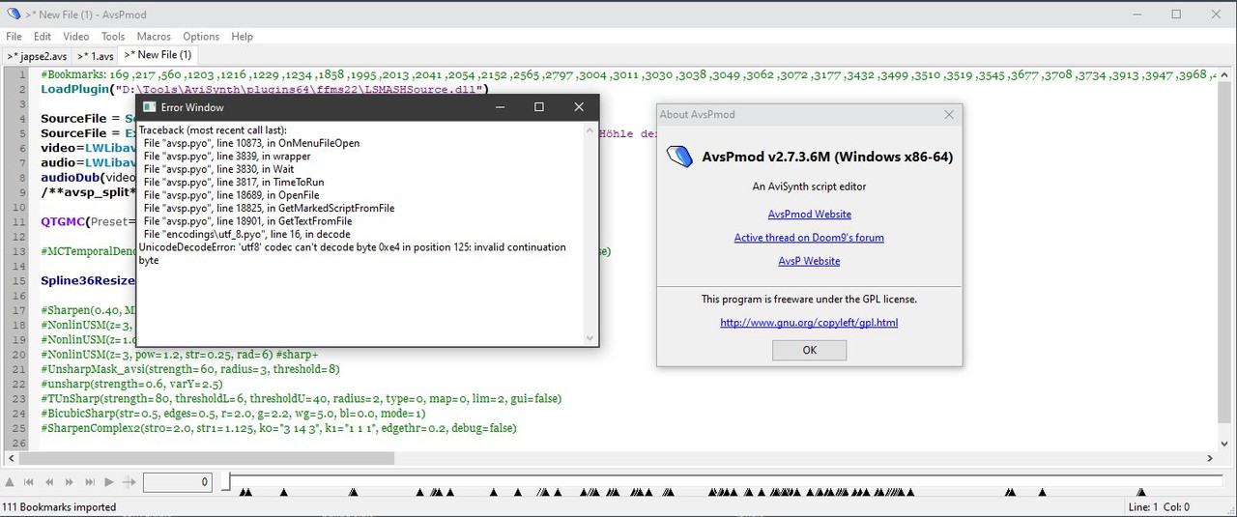Switch to the 1.avs tab
1237x517 pixels.
(x=96, y=56)
